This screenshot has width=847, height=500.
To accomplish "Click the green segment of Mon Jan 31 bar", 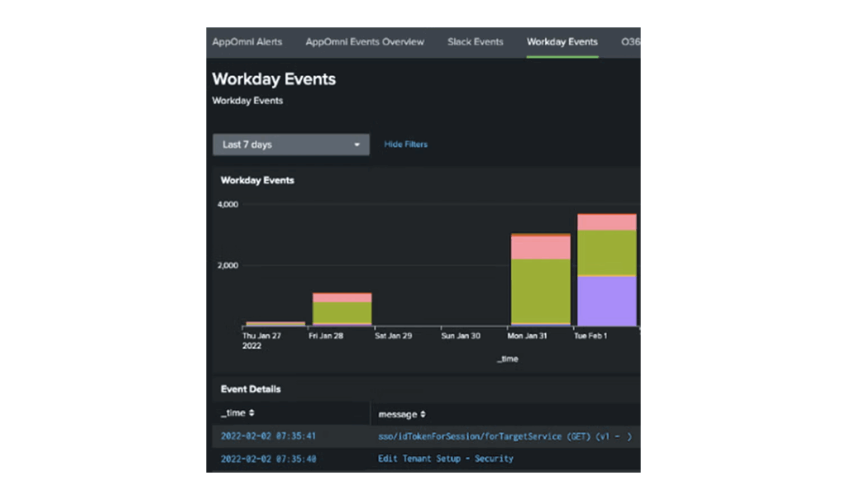I will pos(541,291).
